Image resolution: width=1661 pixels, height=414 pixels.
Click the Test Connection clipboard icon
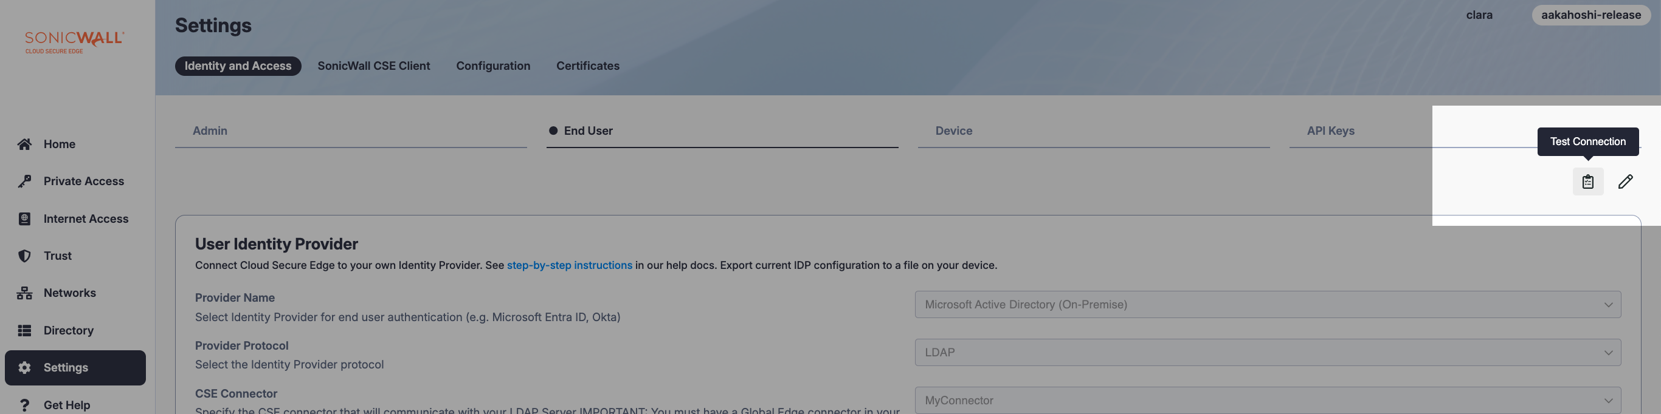tap(1587, 182)
